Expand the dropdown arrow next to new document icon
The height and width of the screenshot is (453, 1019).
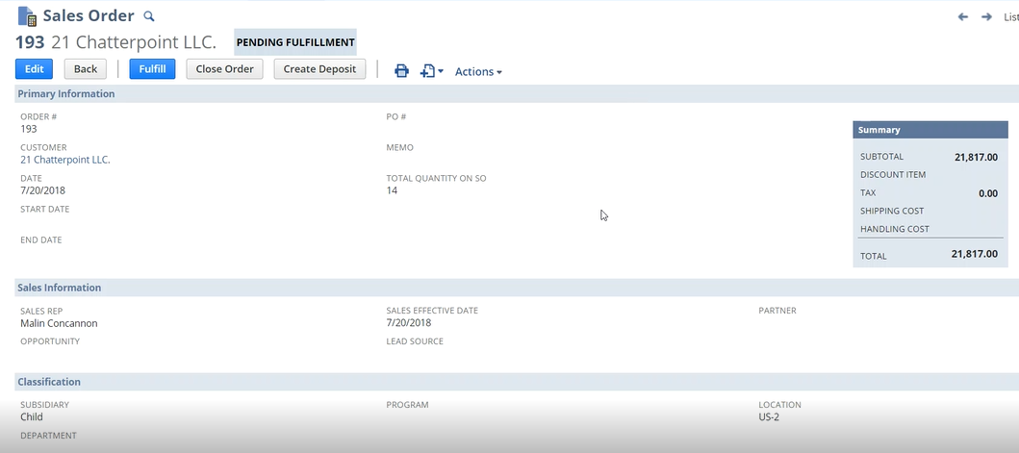point(441,72)
